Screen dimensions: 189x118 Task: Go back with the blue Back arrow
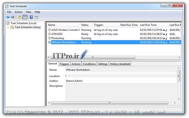[8, 17]
